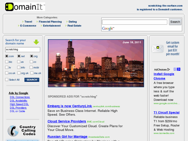Image resolution: width=188 pixels, height=141 pixels.
Task: Click the DomainIt logo
Action: (x=25, y=7)
